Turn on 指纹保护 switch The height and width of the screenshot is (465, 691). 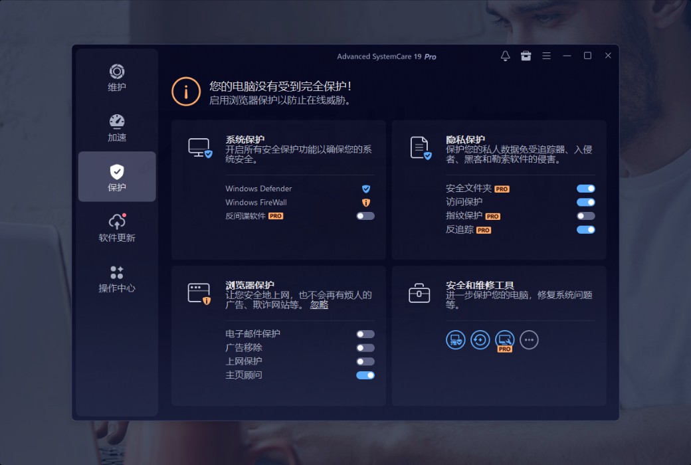pos(585,216)
